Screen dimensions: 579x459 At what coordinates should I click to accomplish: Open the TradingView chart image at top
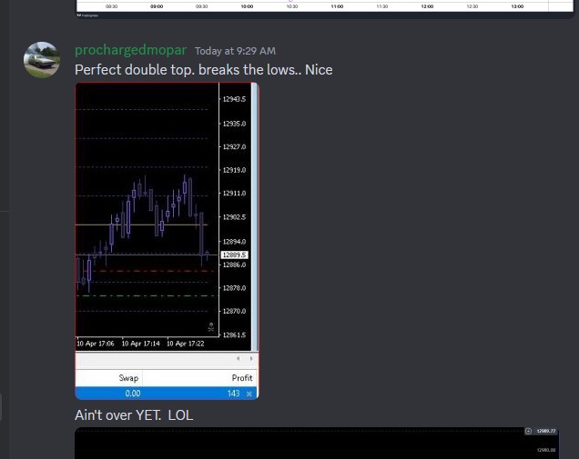[x=324, y=9]
